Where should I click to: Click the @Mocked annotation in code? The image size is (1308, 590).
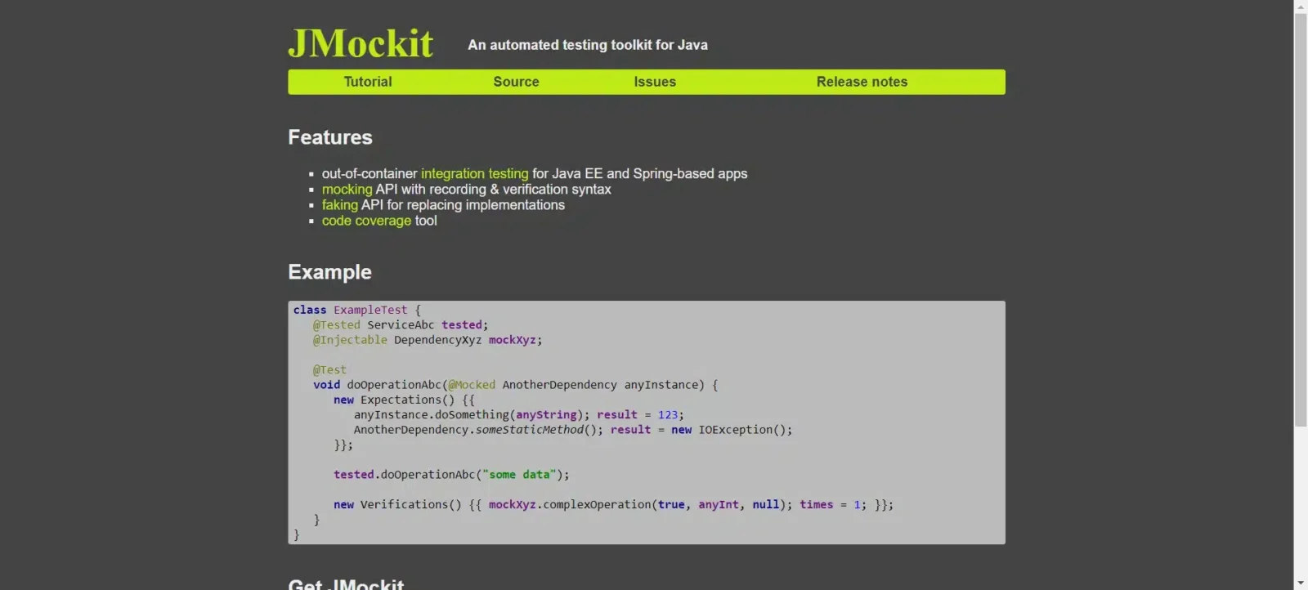[x=472, y=385]
